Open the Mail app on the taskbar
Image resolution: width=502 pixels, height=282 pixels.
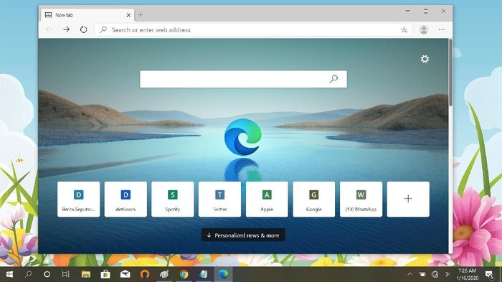[x=125, y=274]
